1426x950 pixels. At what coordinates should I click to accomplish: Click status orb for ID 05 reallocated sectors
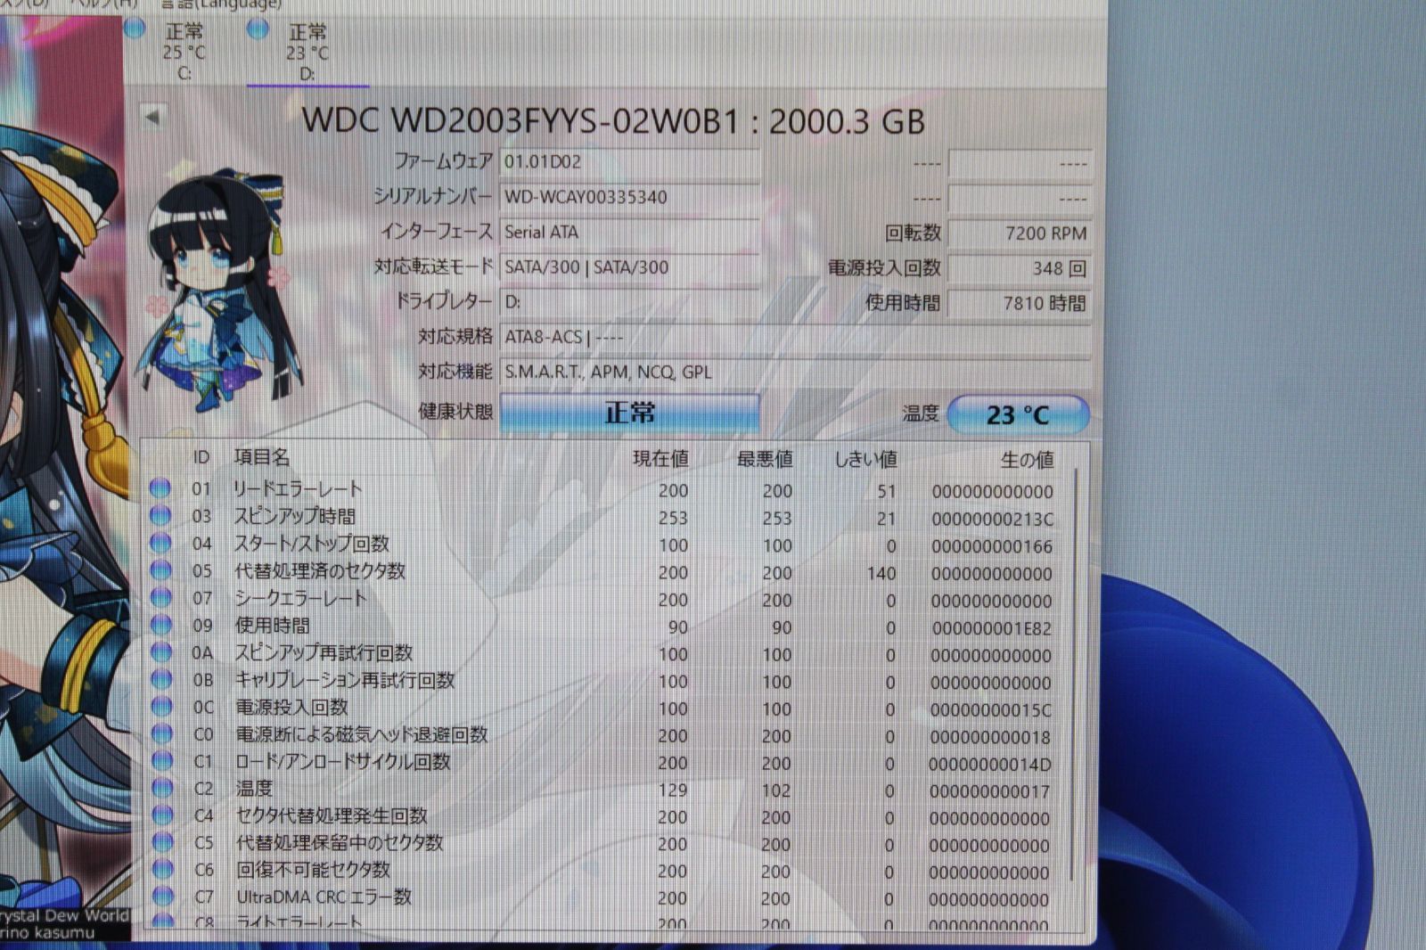160,570
